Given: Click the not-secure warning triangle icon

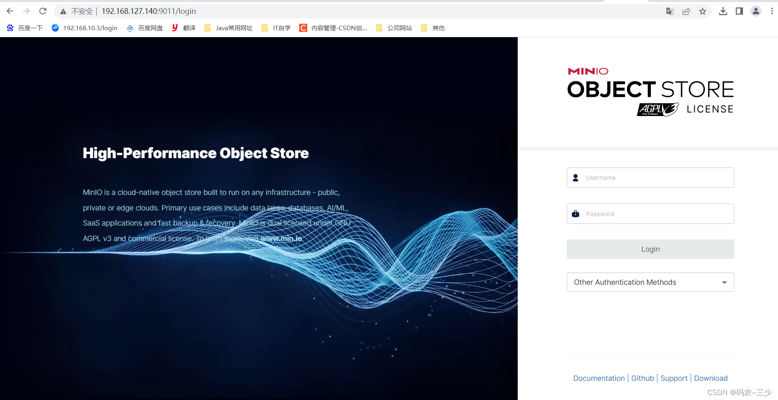Looking at the screenshot, I should click(63, 11).
